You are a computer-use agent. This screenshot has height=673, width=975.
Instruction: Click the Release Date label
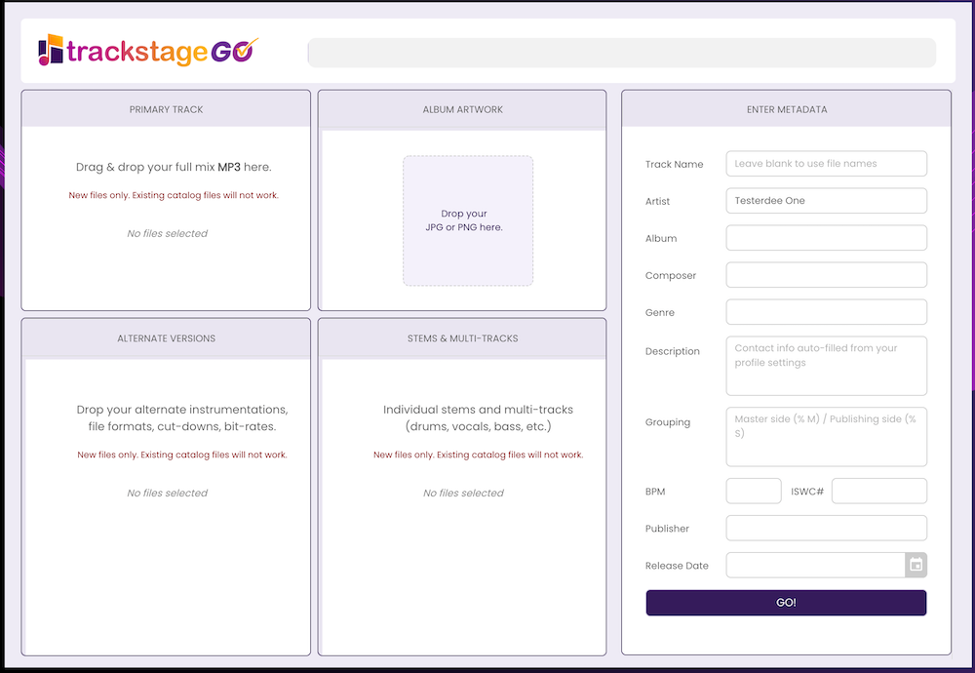677,566
